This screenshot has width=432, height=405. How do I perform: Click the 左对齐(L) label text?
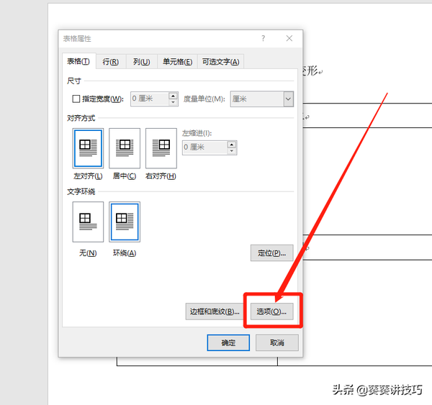click(x=88, y=176)
